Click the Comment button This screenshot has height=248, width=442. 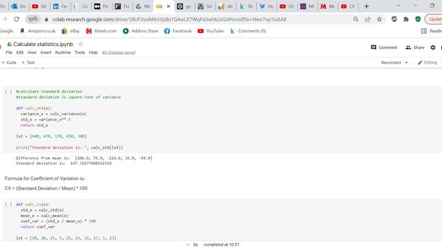pyautogui.click(x=384, y=48)
